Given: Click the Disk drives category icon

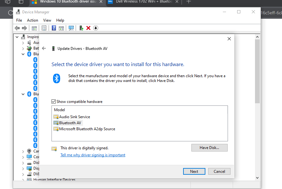Looking at the screenshot, I should [x=29, y=163].
